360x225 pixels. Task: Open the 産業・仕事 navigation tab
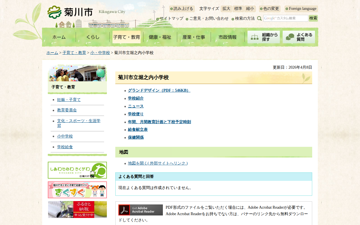pyautogui.click(x=194, y=37)
